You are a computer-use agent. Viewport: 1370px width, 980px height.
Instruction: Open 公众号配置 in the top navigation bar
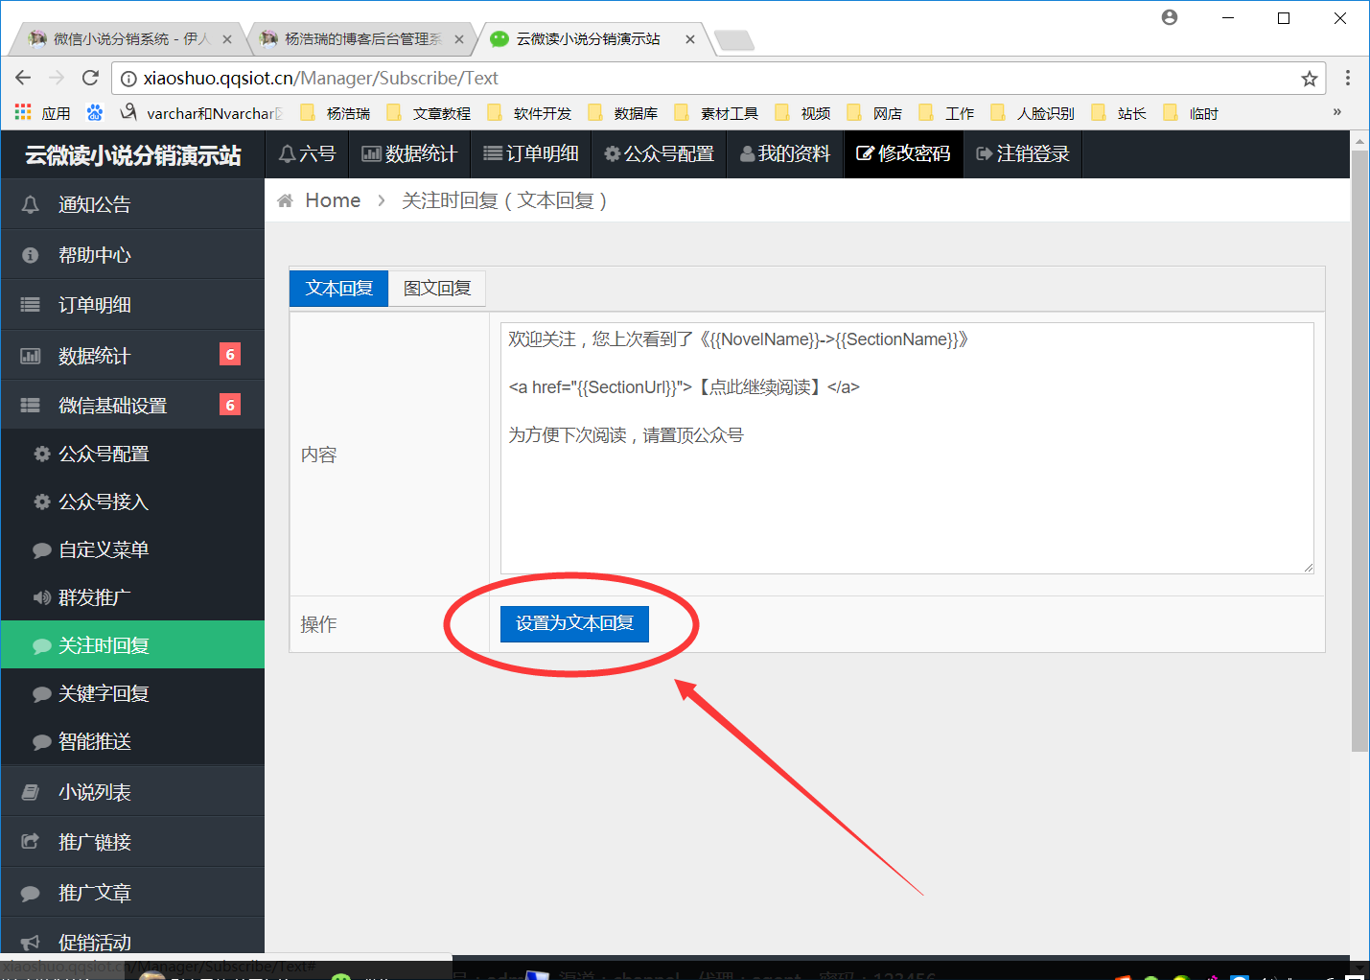click(660, 153)
